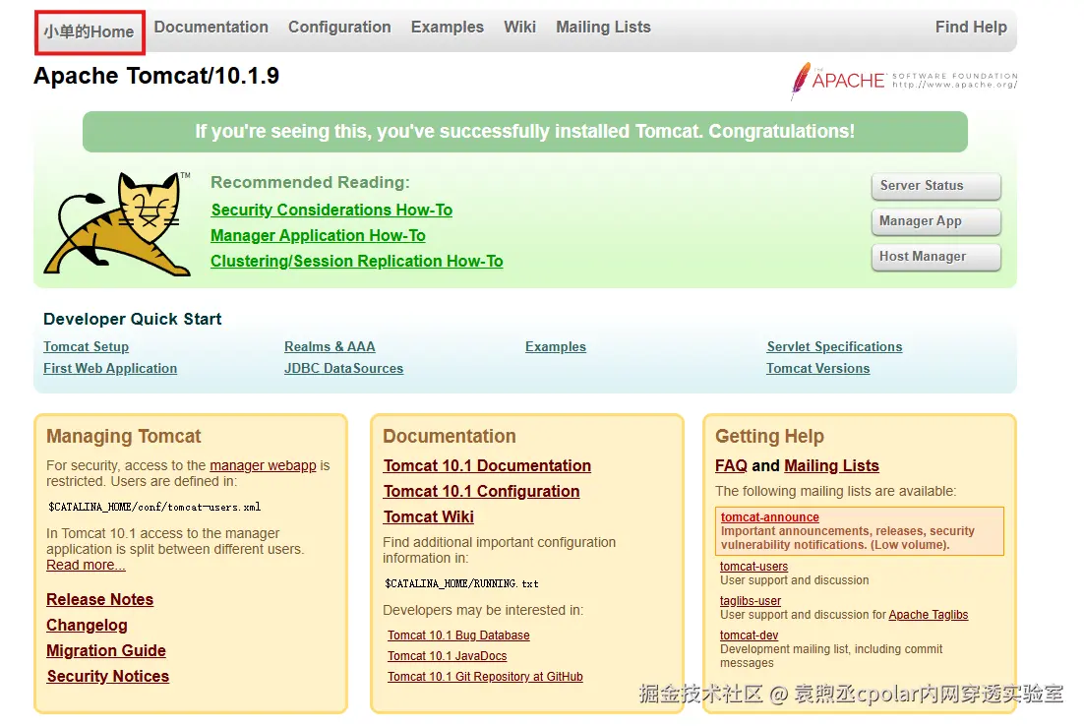Open the Migration Guide link

pos(106,650)
